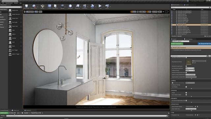Select the Cylinder shape actor

coord(15,38)
